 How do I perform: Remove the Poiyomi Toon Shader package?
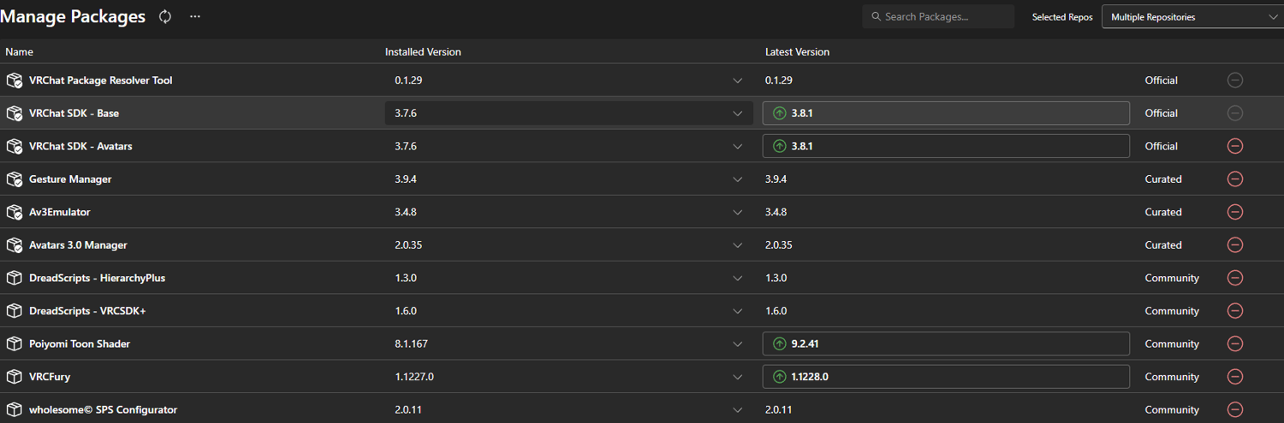click(x=1234, y=344)
